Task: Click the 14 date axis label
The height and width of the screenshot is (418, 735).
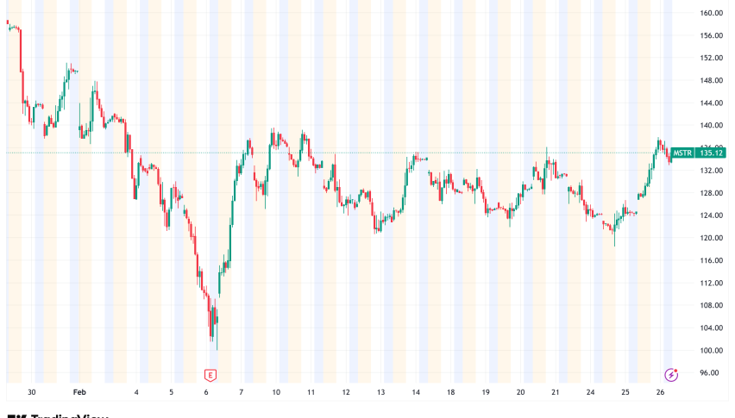Action: click(416, 392)
